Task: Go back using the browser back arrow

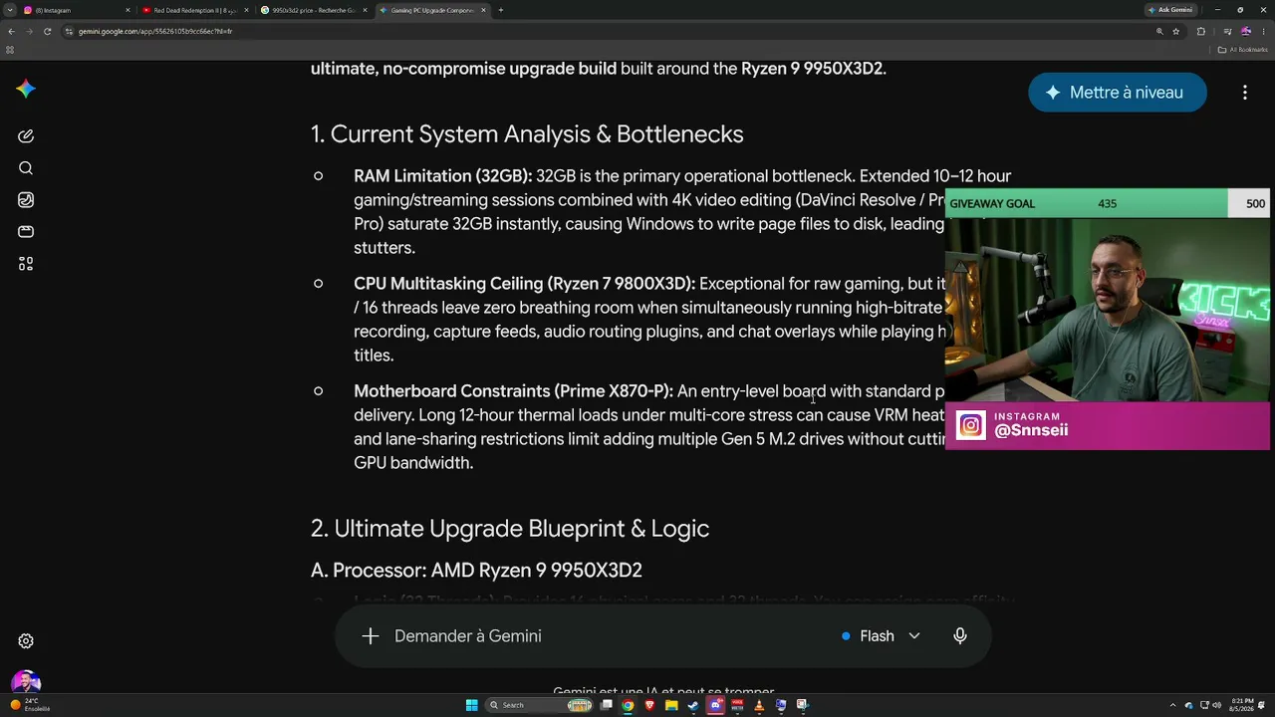Action: [11, 32]
